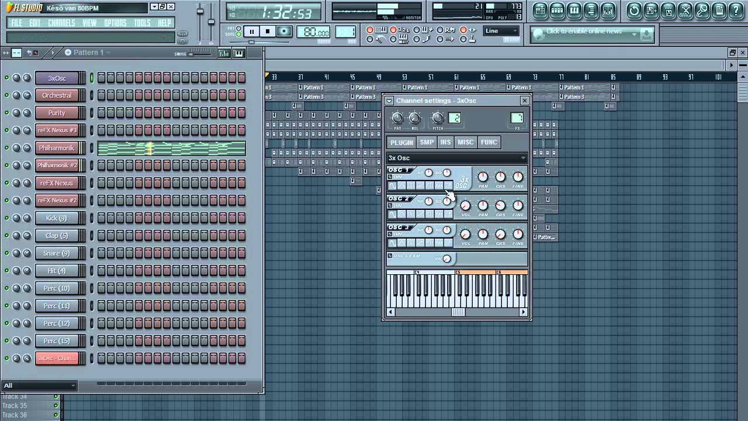
Task: Open the Playlist view icon
Action: 540,10
